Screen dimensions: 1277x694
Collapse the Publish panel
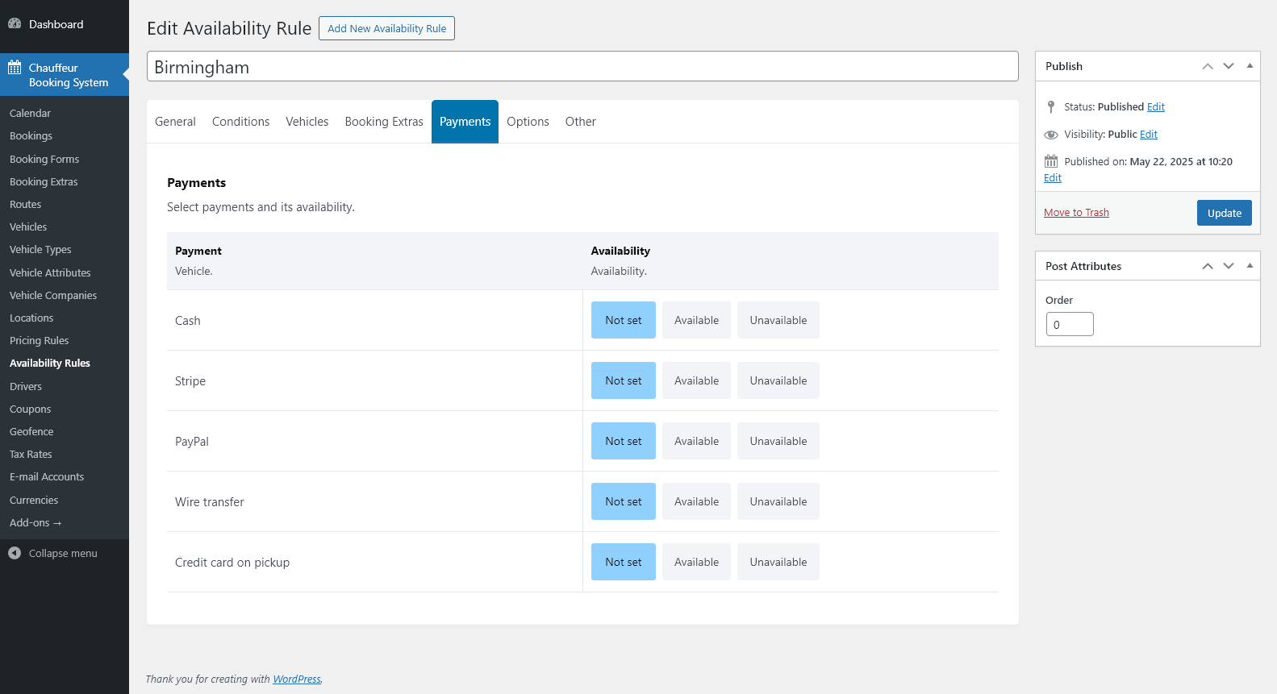point(1250,66)
